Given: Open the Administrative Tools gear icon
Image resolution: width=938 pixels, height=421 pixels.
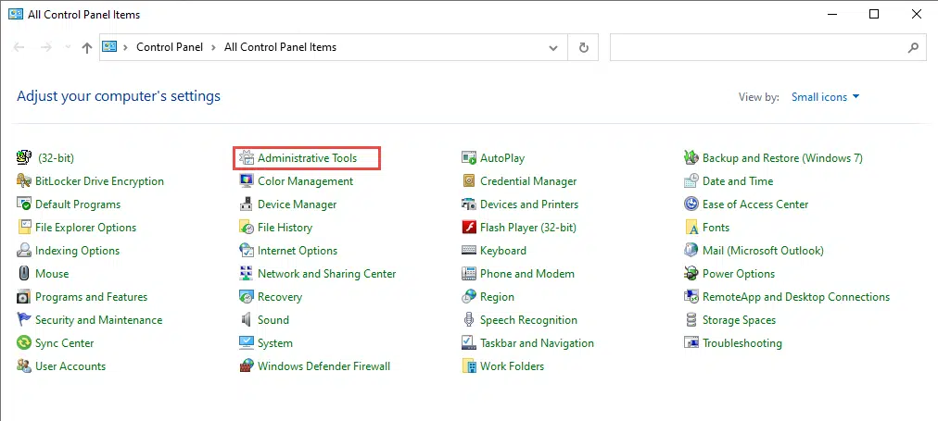Looking at the screenshot, I should [247, 157].
